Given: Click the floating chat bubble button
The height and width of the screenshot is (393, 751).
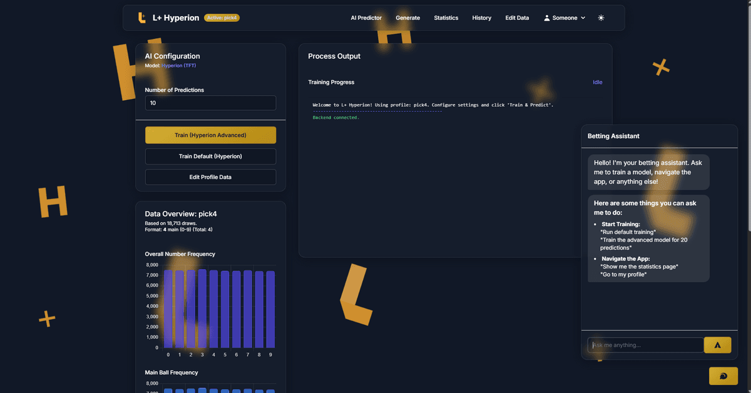Looking at the screenshot, I should 723,375.
